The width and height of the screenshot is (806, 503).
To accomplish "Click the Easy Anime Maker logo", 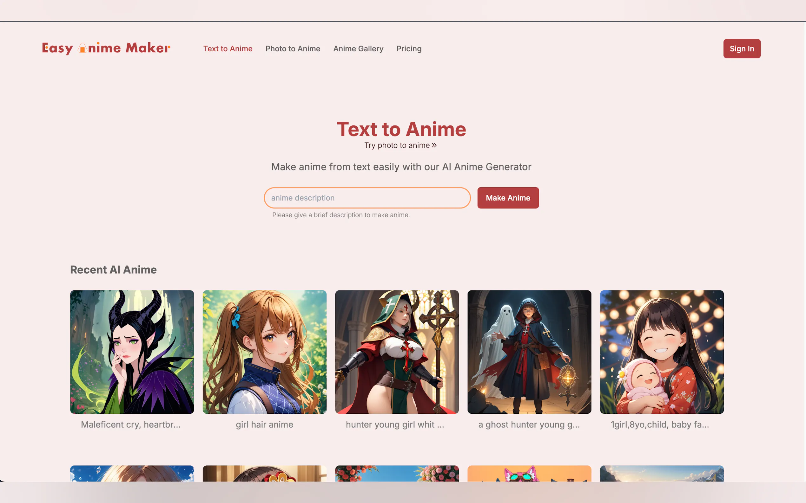I will (106, 48).
